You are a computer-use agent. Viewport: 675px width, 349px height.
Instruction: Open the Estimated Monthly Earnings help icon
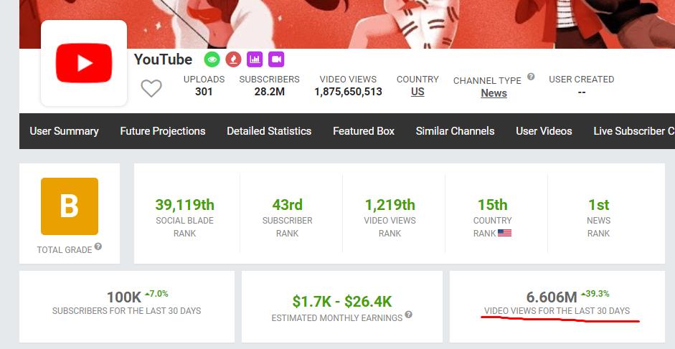click(409, 315)
